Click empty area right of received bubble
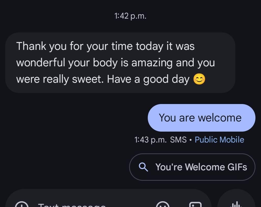 coord(247,63)
